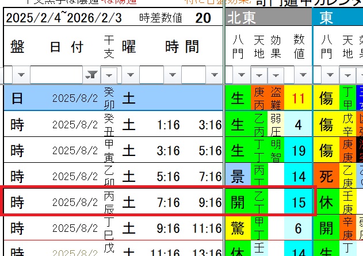
Task: Open the end 時間 filter dropdown
Action: 215,75
